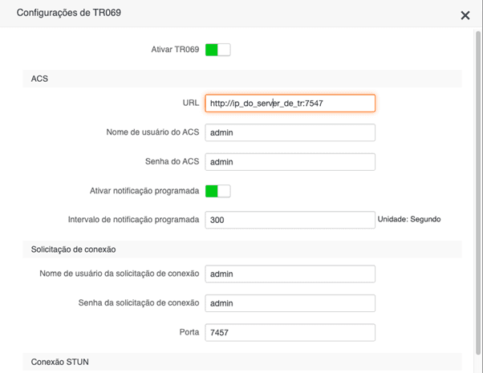Click the Solicitação de conexão section header
The width and height of the screenshot is (483, 373).
click(242, 249)
